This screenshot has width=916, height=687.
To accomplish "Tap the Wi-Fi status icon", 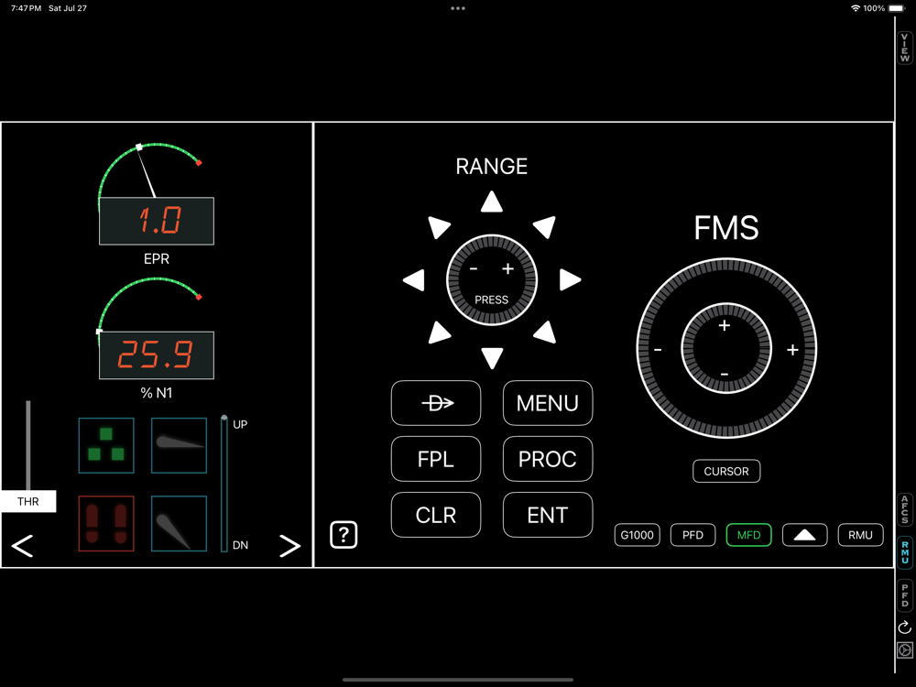I will pos(856,8).
